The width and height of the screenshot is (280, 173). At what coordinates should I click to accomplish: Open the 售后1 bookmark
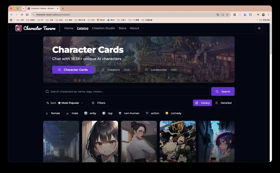[111, 20]
